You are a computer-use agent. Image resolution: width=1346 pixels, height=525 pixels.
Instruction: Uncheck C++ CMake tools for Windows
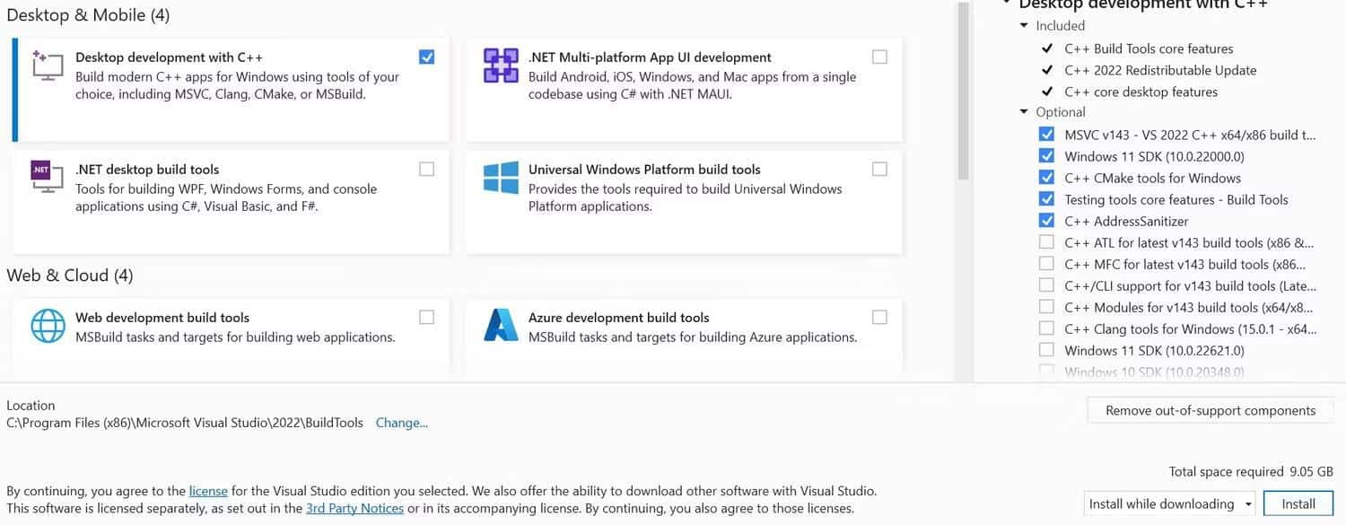1046,178
